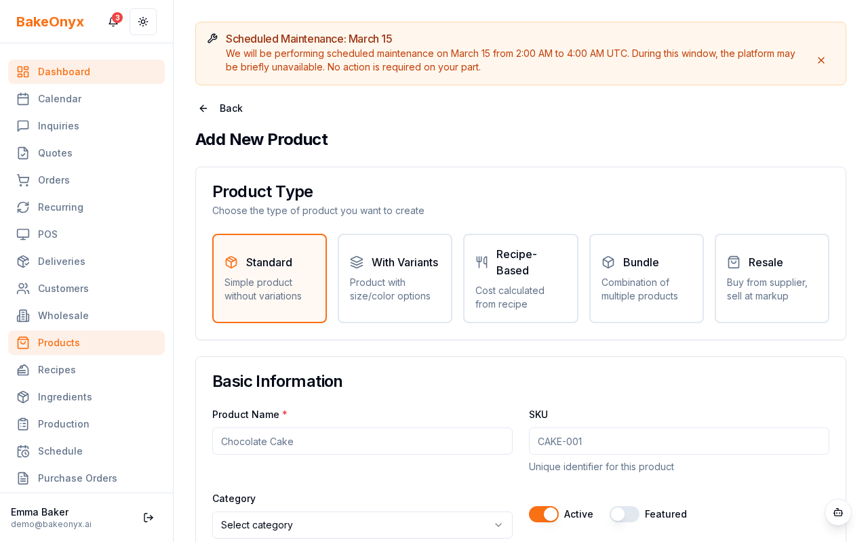Click the back arrow above Add New Product

(x=203, y=108)
